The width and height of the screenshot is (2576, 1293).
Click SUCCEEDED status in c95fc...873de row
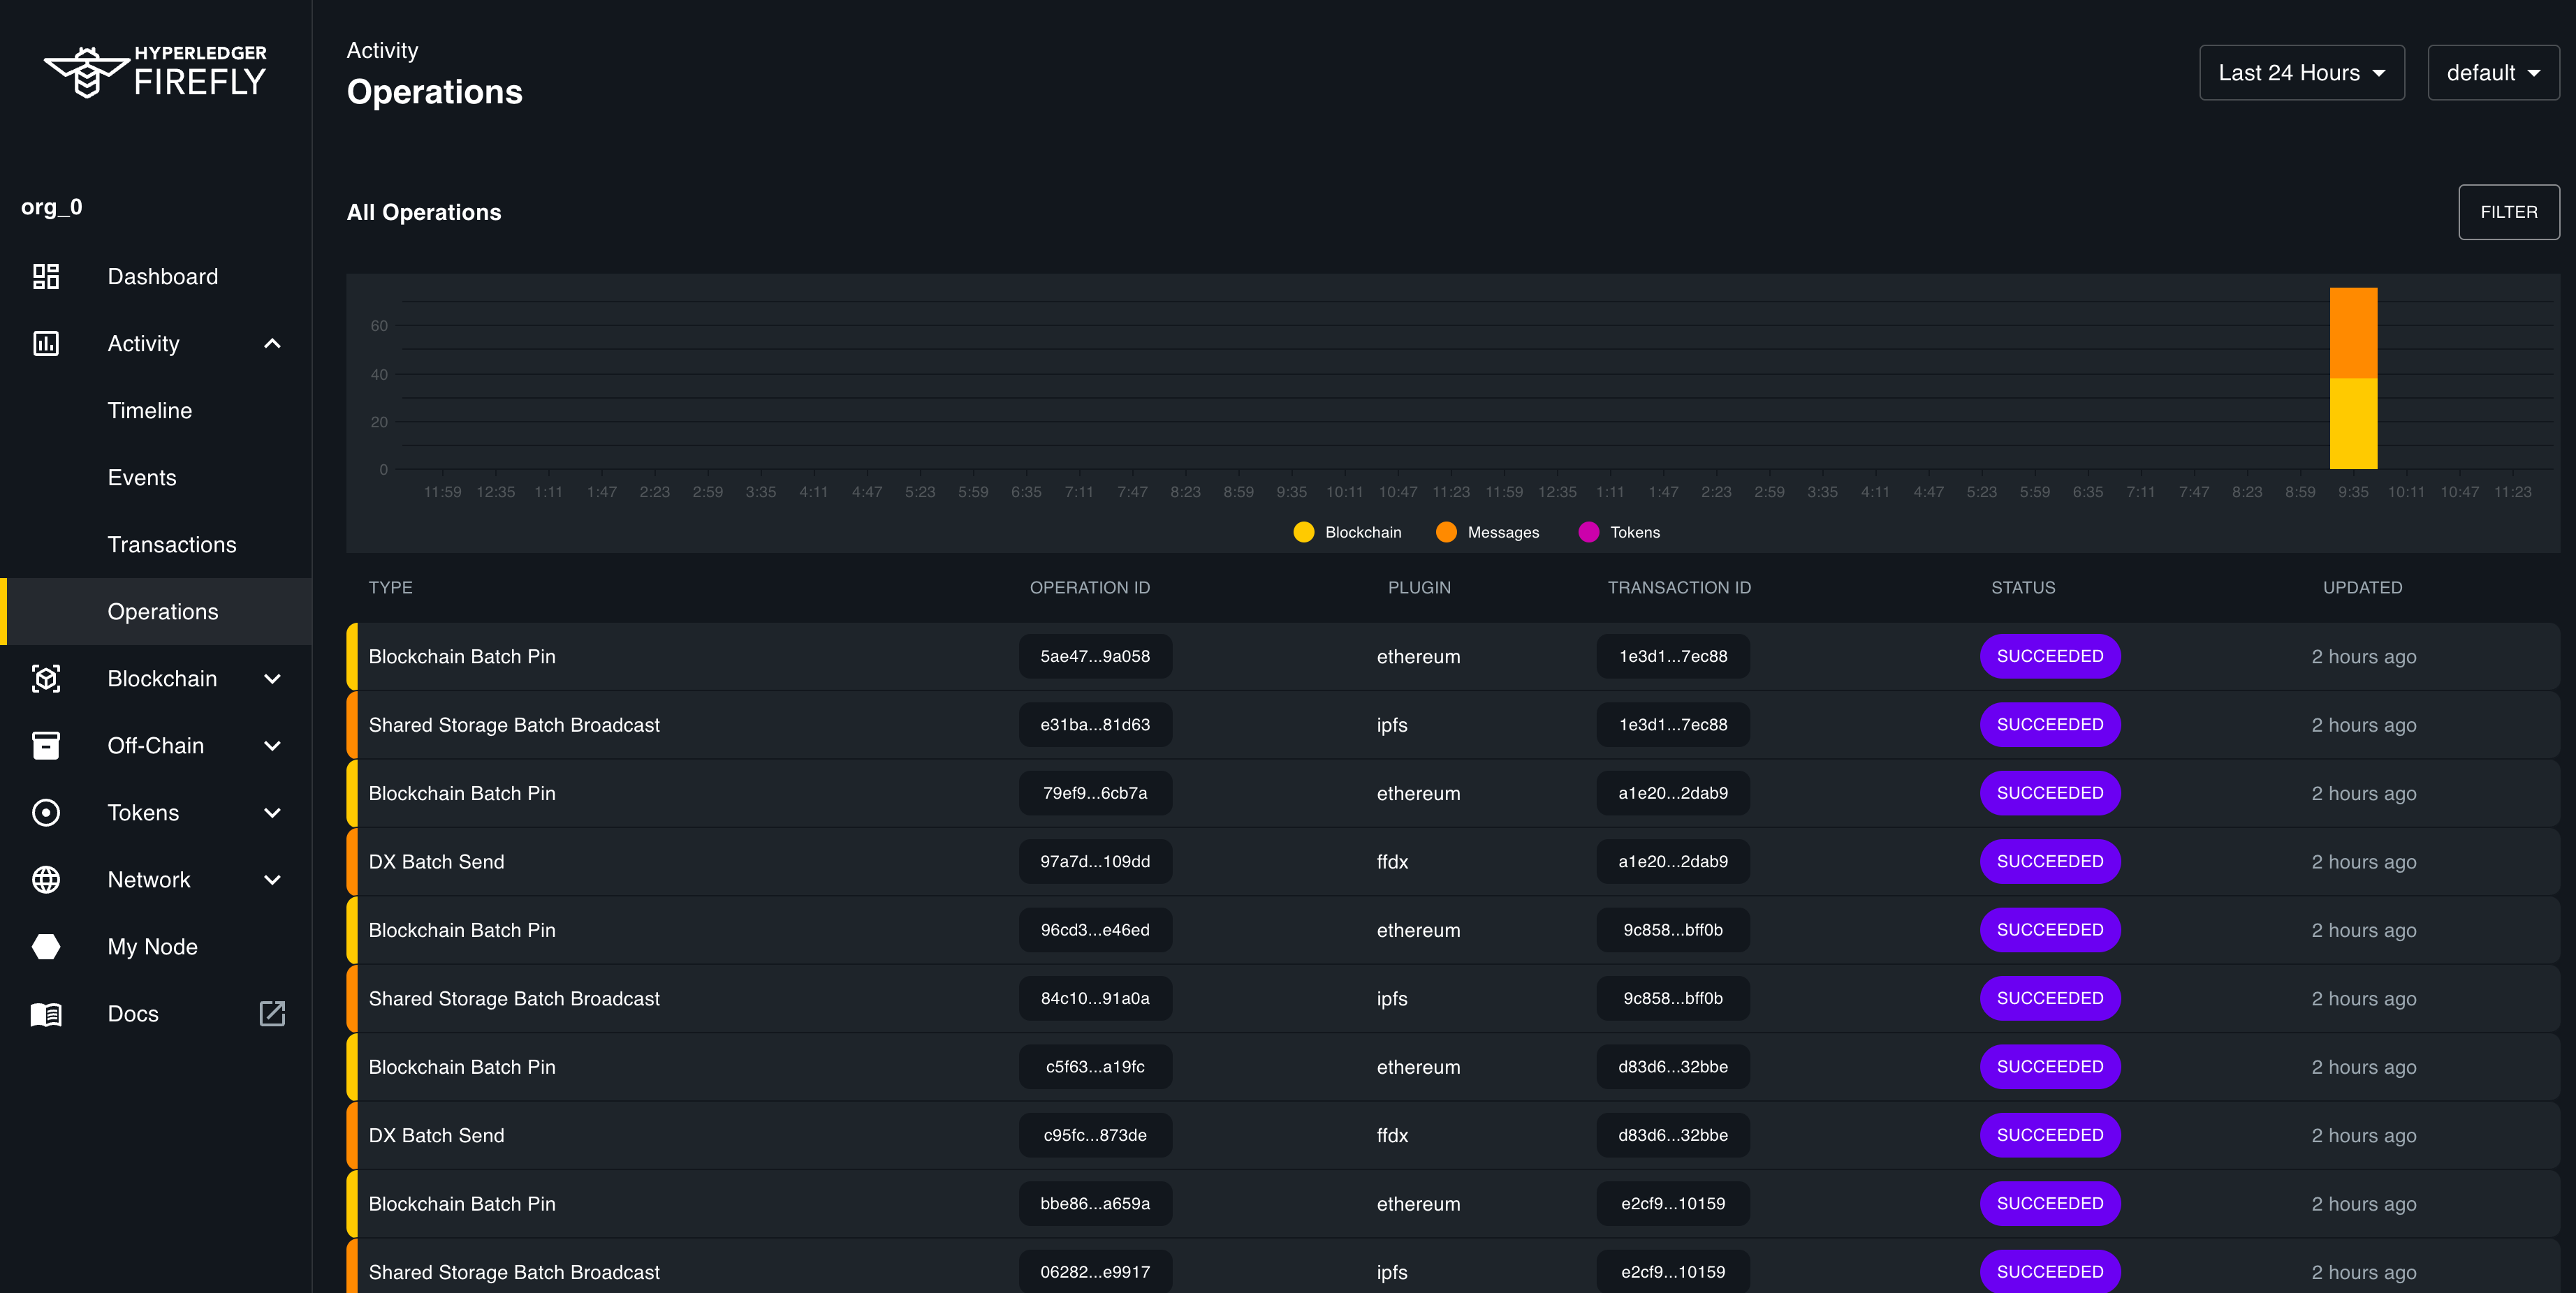click(x=2050, y=1135)
